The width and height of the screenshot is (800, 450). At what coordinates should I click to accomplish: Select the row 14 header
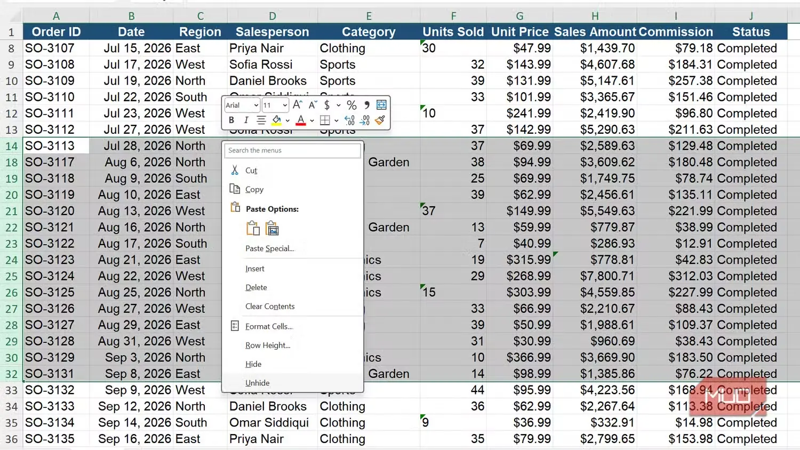(11, 146)
